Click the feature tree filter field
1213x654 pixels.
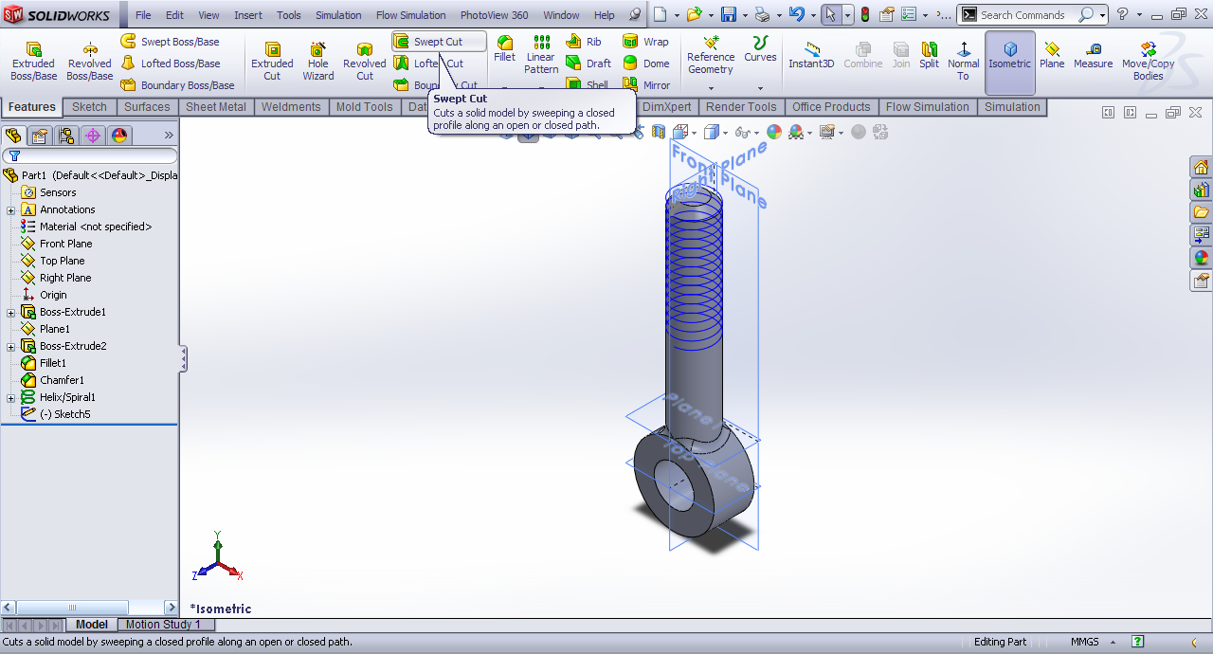[91, 155]
